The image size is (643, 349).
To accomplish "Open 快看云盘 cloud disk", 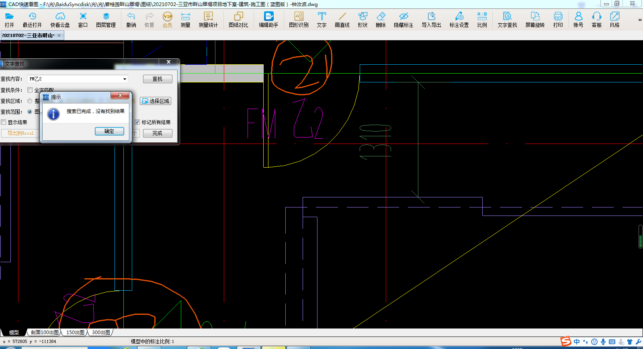I will pyautogui.click(x=60, y=19).
